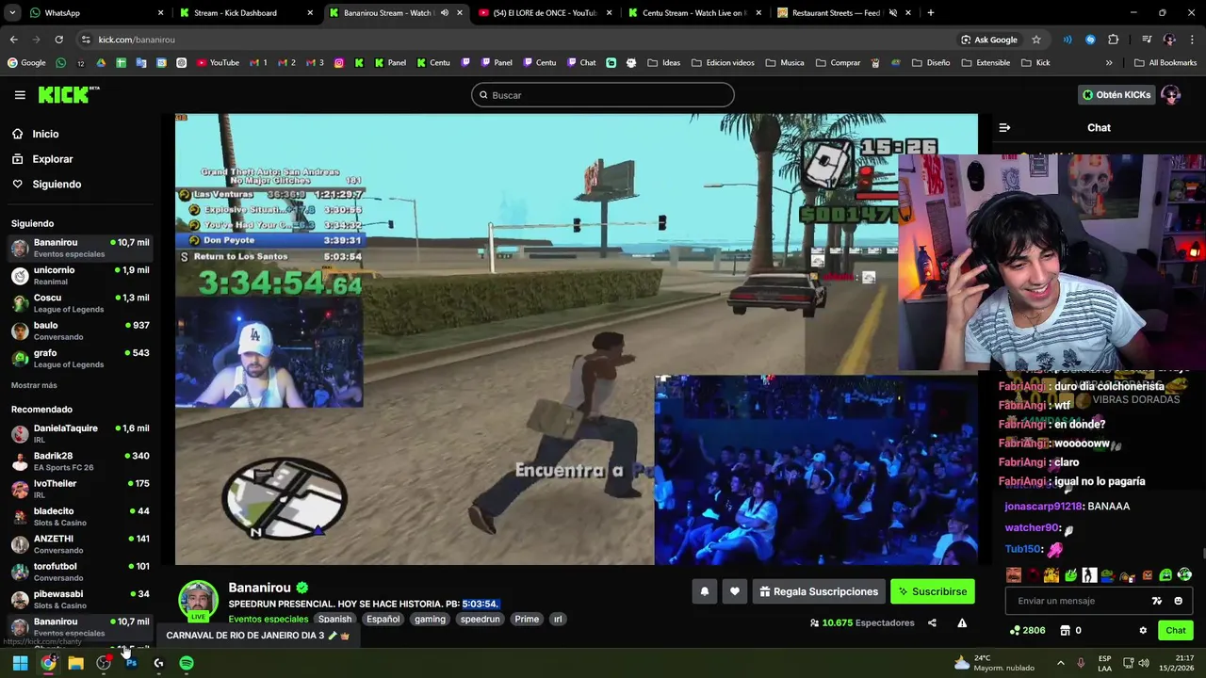
Task: Open Eventos especiales category link
Action: (269, 619)
